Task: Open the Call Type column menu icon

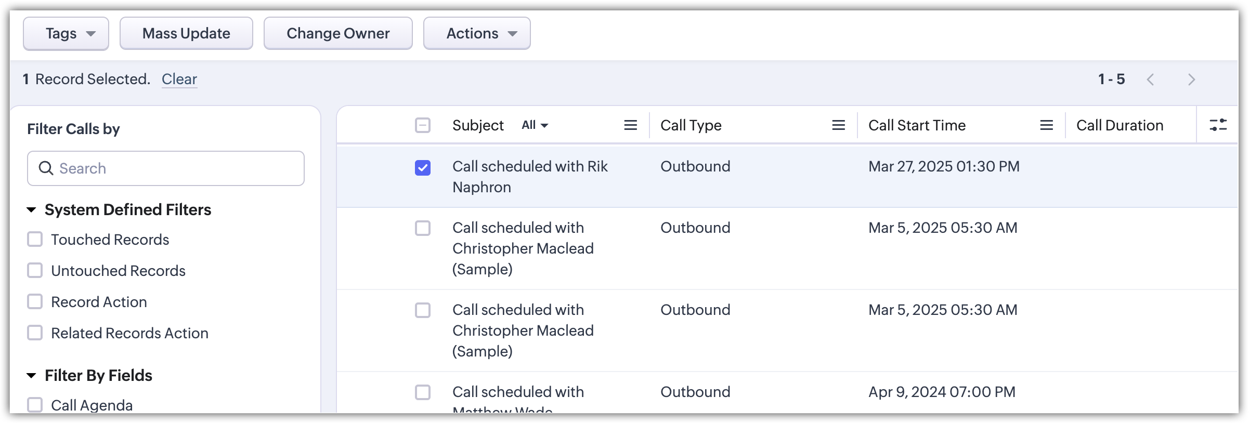Action: point(838,125)
